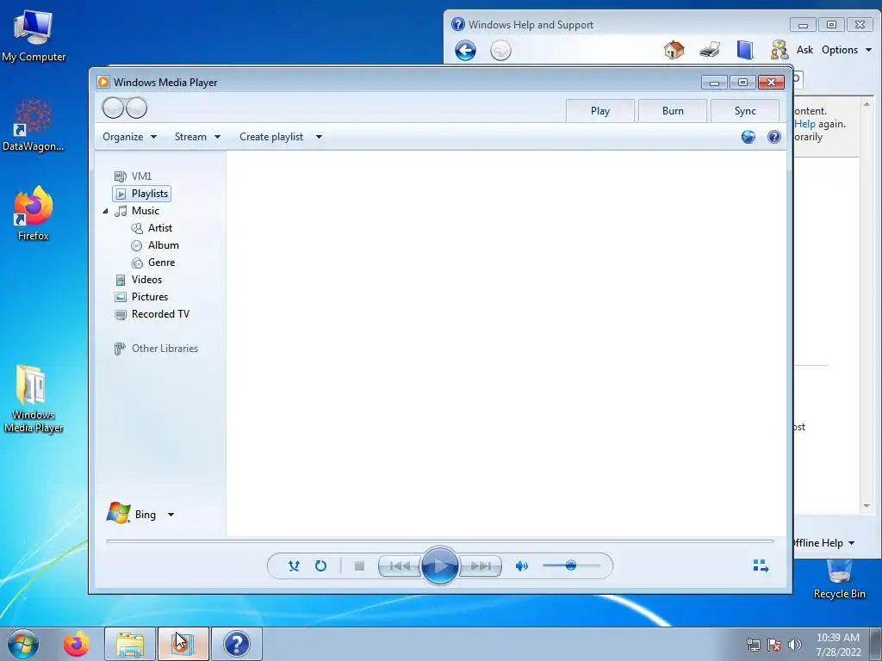Open the Bing dropdown arrow

(171, 515)
